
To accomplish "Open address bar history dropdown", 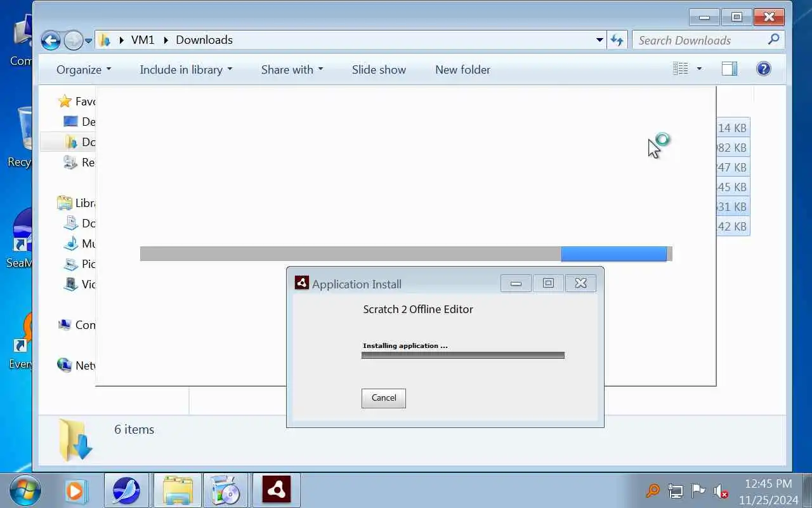I will (599, 40).
